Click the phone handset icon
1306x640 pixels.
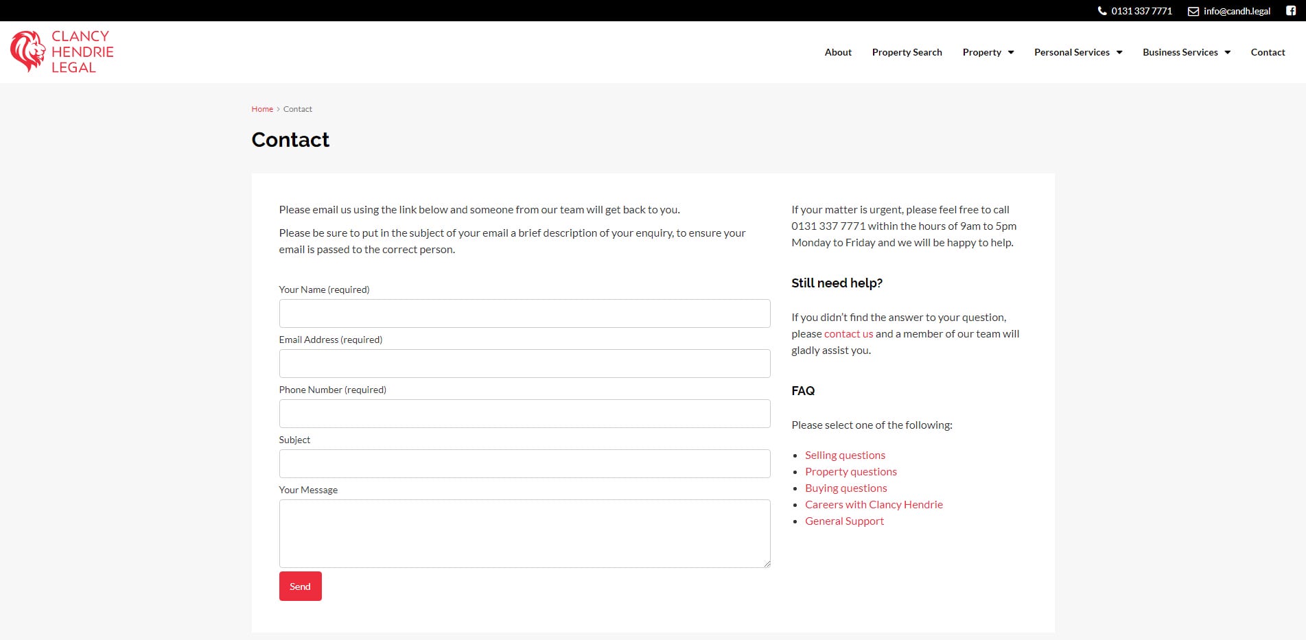pos(1102,11)
